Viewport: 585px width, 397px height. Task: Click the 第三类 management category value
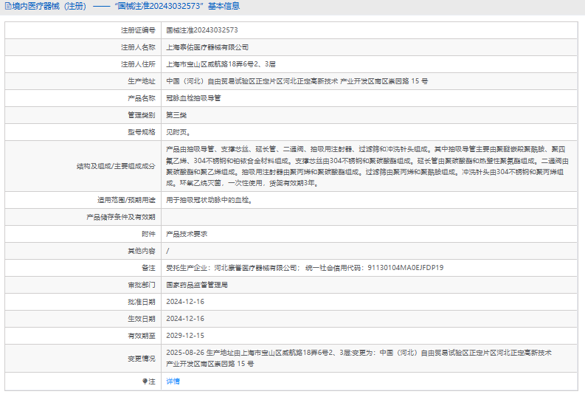pos(176,115)
